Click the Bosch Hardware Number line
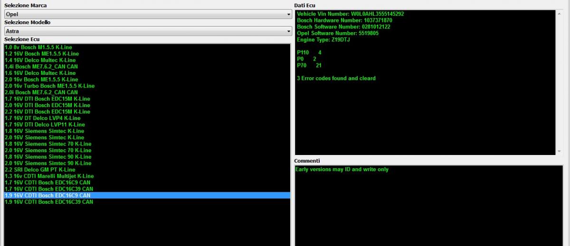Viewport: 570px width, 246px height. 344,20
